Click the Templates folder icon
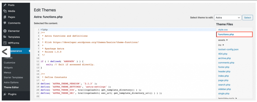 click(x=5, y=37)
